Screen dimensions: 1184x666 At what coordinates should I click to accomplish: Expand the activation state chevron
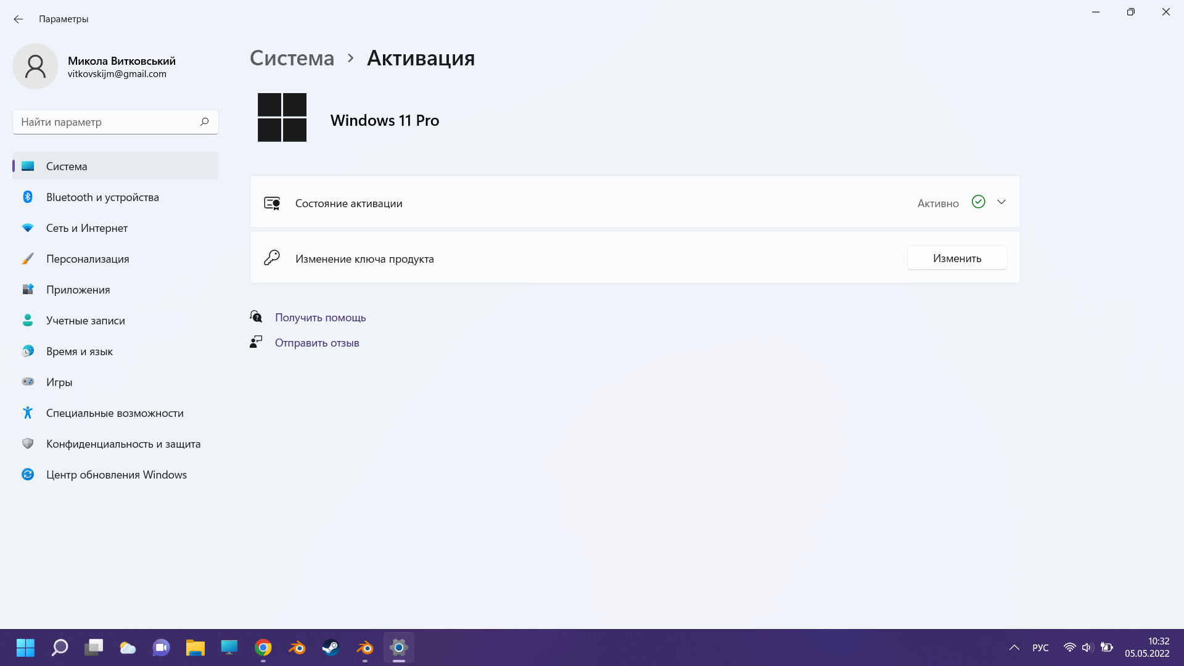click(1001, 202)
